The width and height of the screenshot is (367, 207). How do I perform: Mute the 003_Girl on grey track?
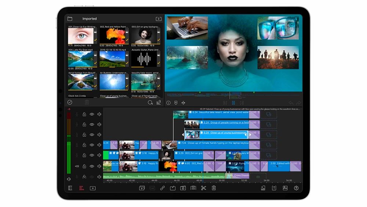coord(99,155)
